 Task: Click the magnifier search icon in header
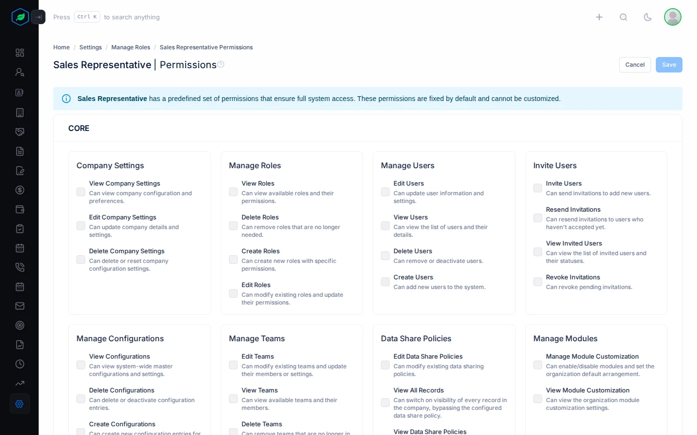tap(623, 17)
